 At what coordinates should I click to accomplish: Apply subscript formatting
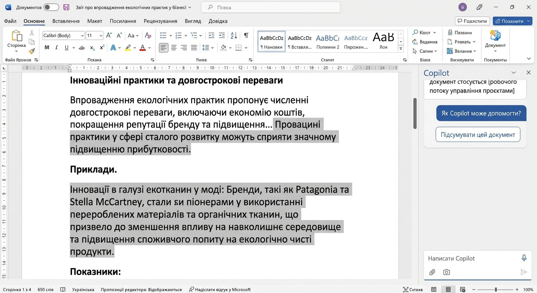(92, 48)
